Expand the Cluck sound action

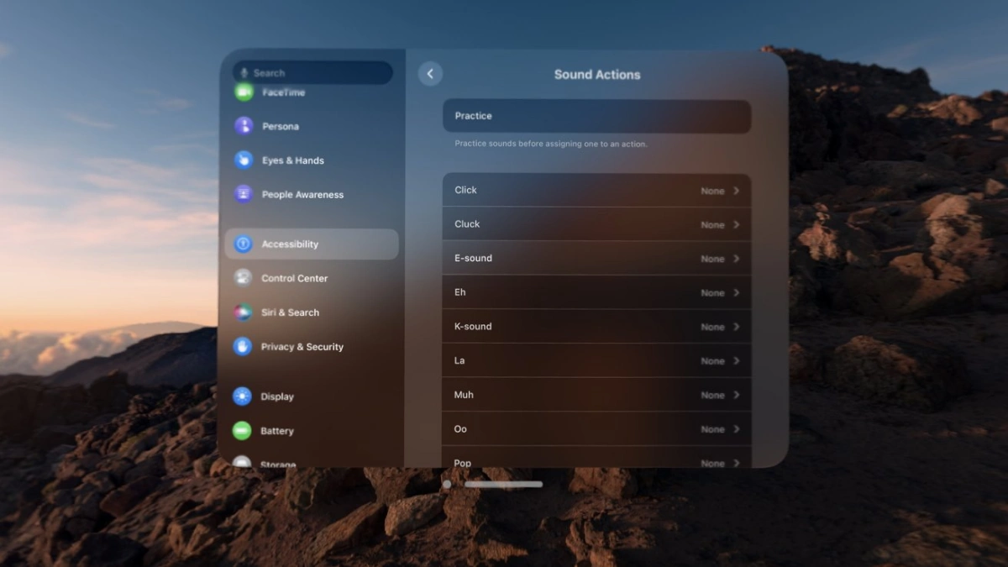(x=596, y=223)
